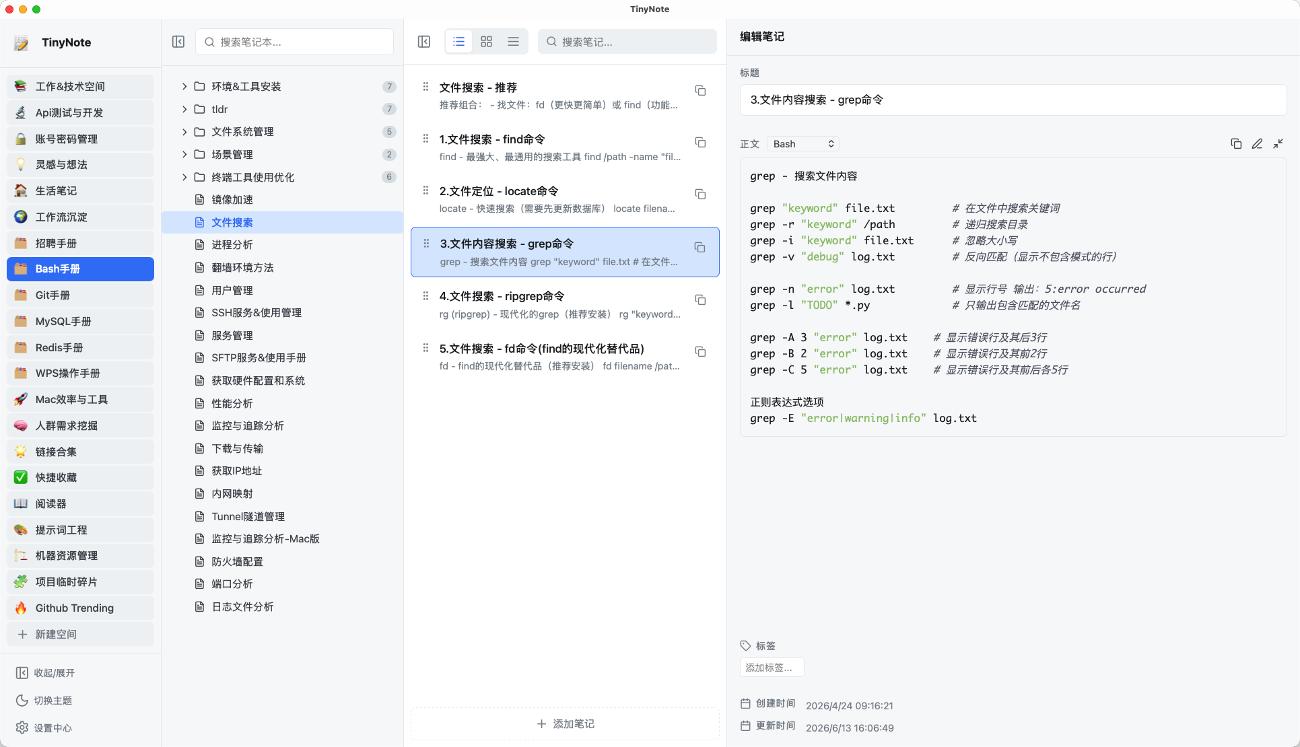Open note 2.文件定位 - locate命令
The width and height of the screenshot is (1300, 747).
[x=565, y=199]
